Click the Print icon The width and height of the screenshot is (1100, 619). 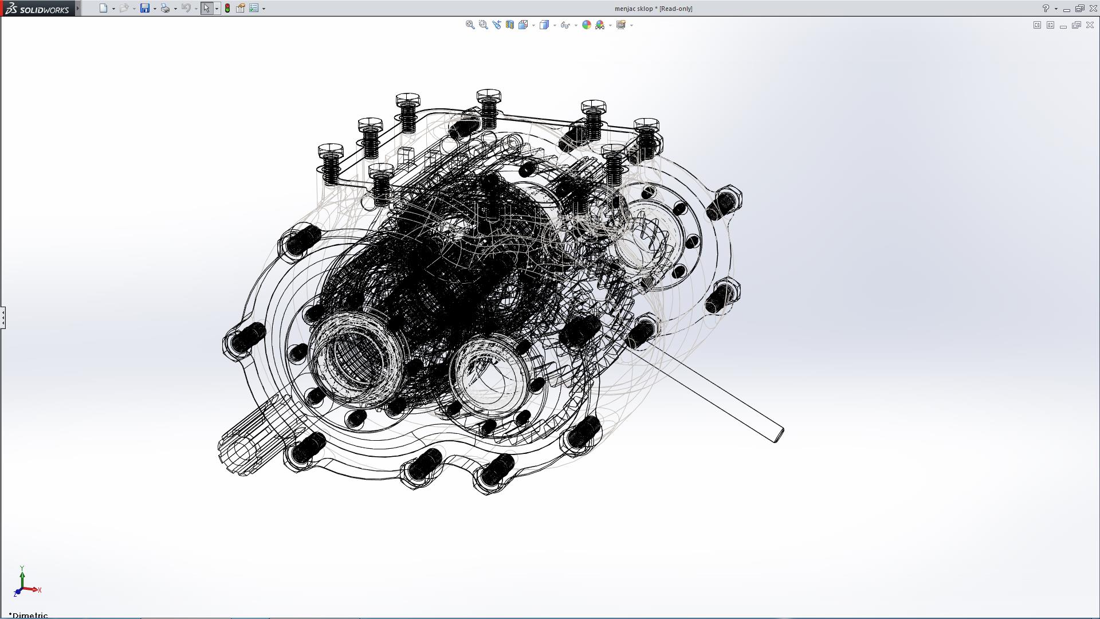[x=165, y=8]
